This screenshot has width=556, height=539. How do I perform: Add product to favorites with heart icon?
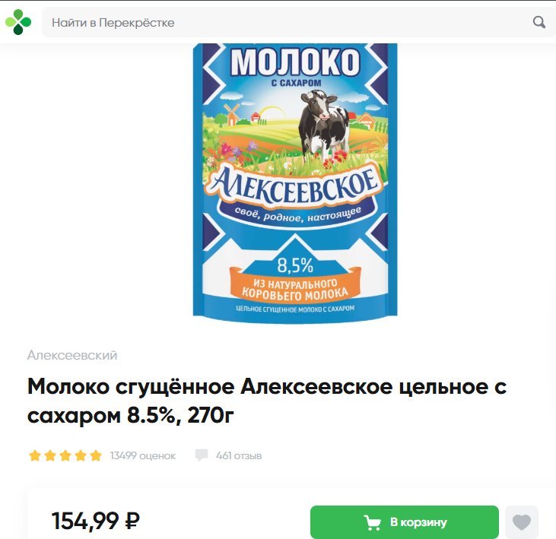[522, 522]
